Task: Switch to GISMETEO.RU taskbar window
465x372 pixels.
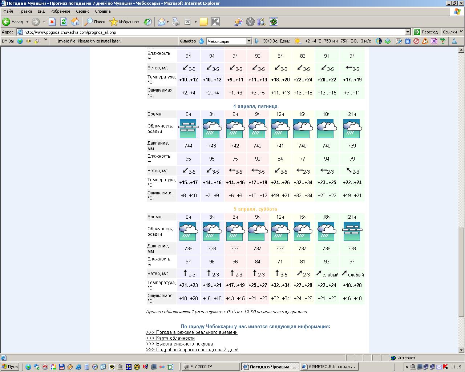Action: point(330,367)
